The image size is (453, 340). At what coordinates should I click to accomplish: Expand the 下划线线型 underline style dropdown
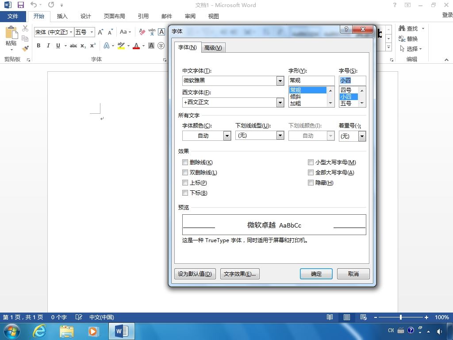coord(280,135)
